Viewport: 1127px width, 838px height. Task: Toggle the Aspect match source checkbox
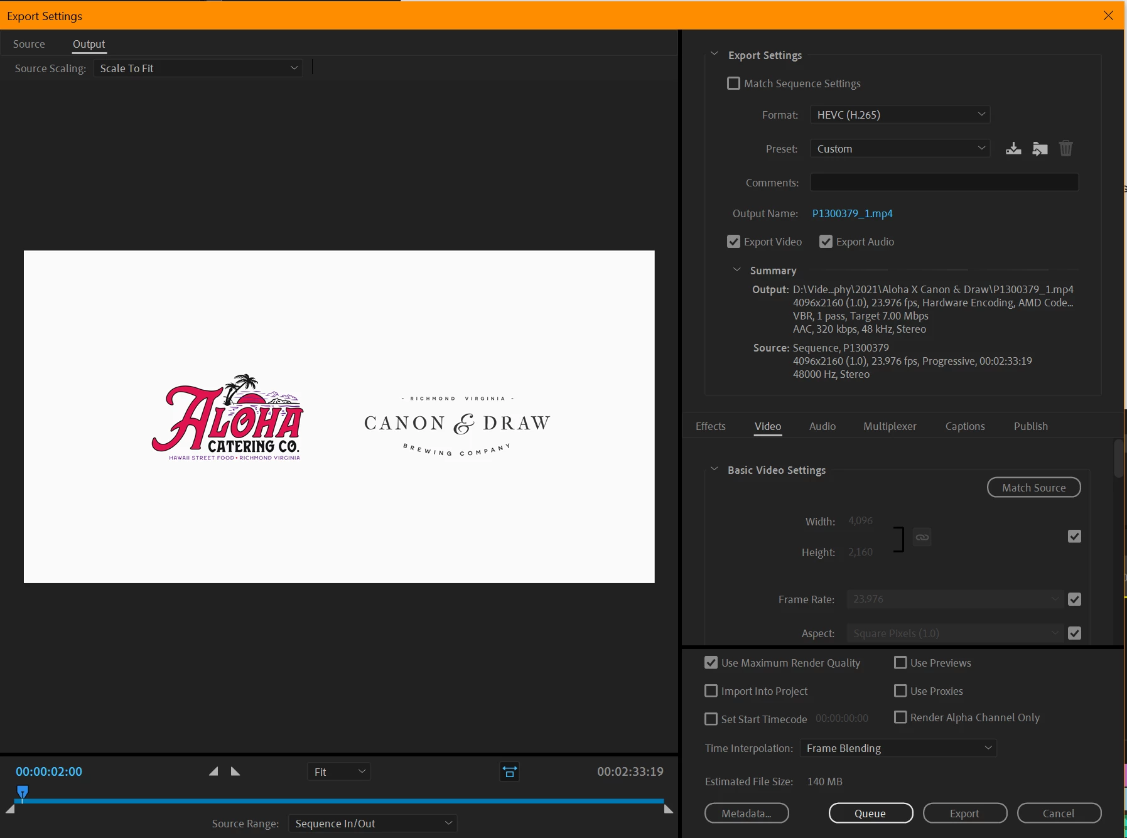1074,633
